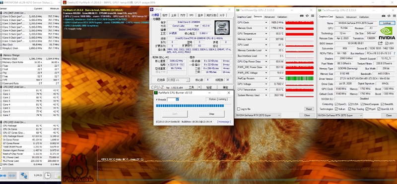Click the BIOS share export icon in GPU-Z

pyautogui.click(x=380, y=43)
